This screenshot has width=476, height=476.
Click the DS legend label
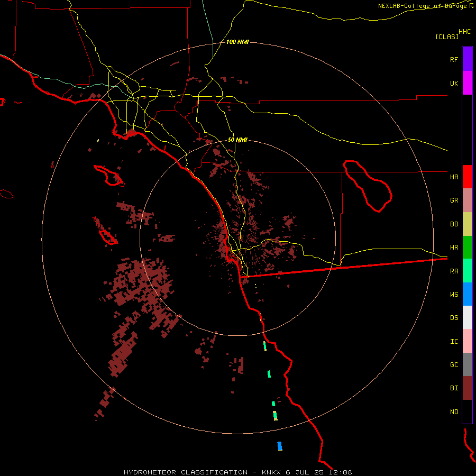click(454, 317)
